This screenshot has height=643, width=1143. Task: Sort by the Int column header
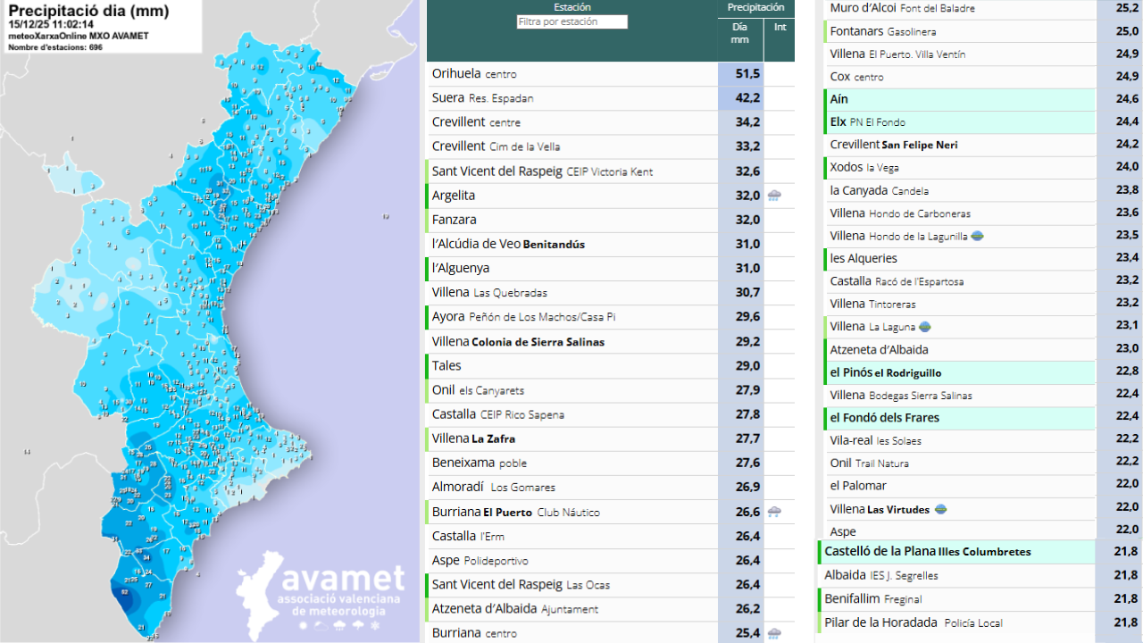click(780, 28)
